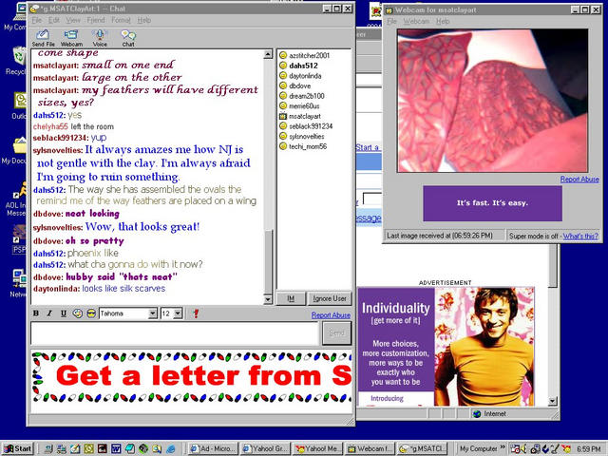Select techi_mom56 in the user list
The height and width of the screenshot is (456, 608).
point(308,146)
